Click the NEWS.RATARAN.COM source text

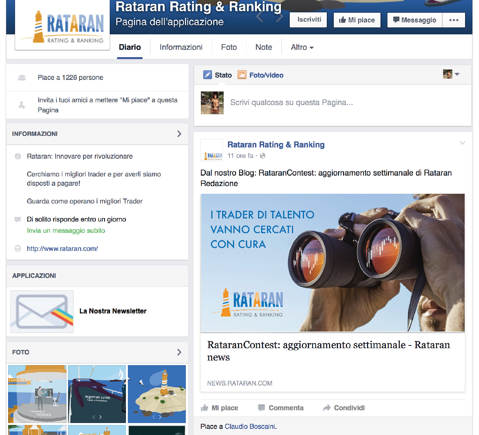coord(240,383)
